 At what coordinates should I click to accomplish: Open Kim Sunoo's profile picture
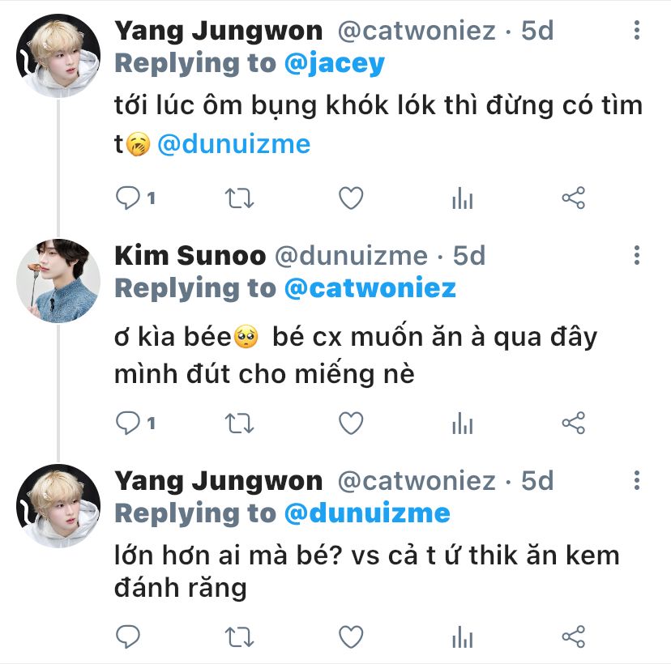click(58, 281)
